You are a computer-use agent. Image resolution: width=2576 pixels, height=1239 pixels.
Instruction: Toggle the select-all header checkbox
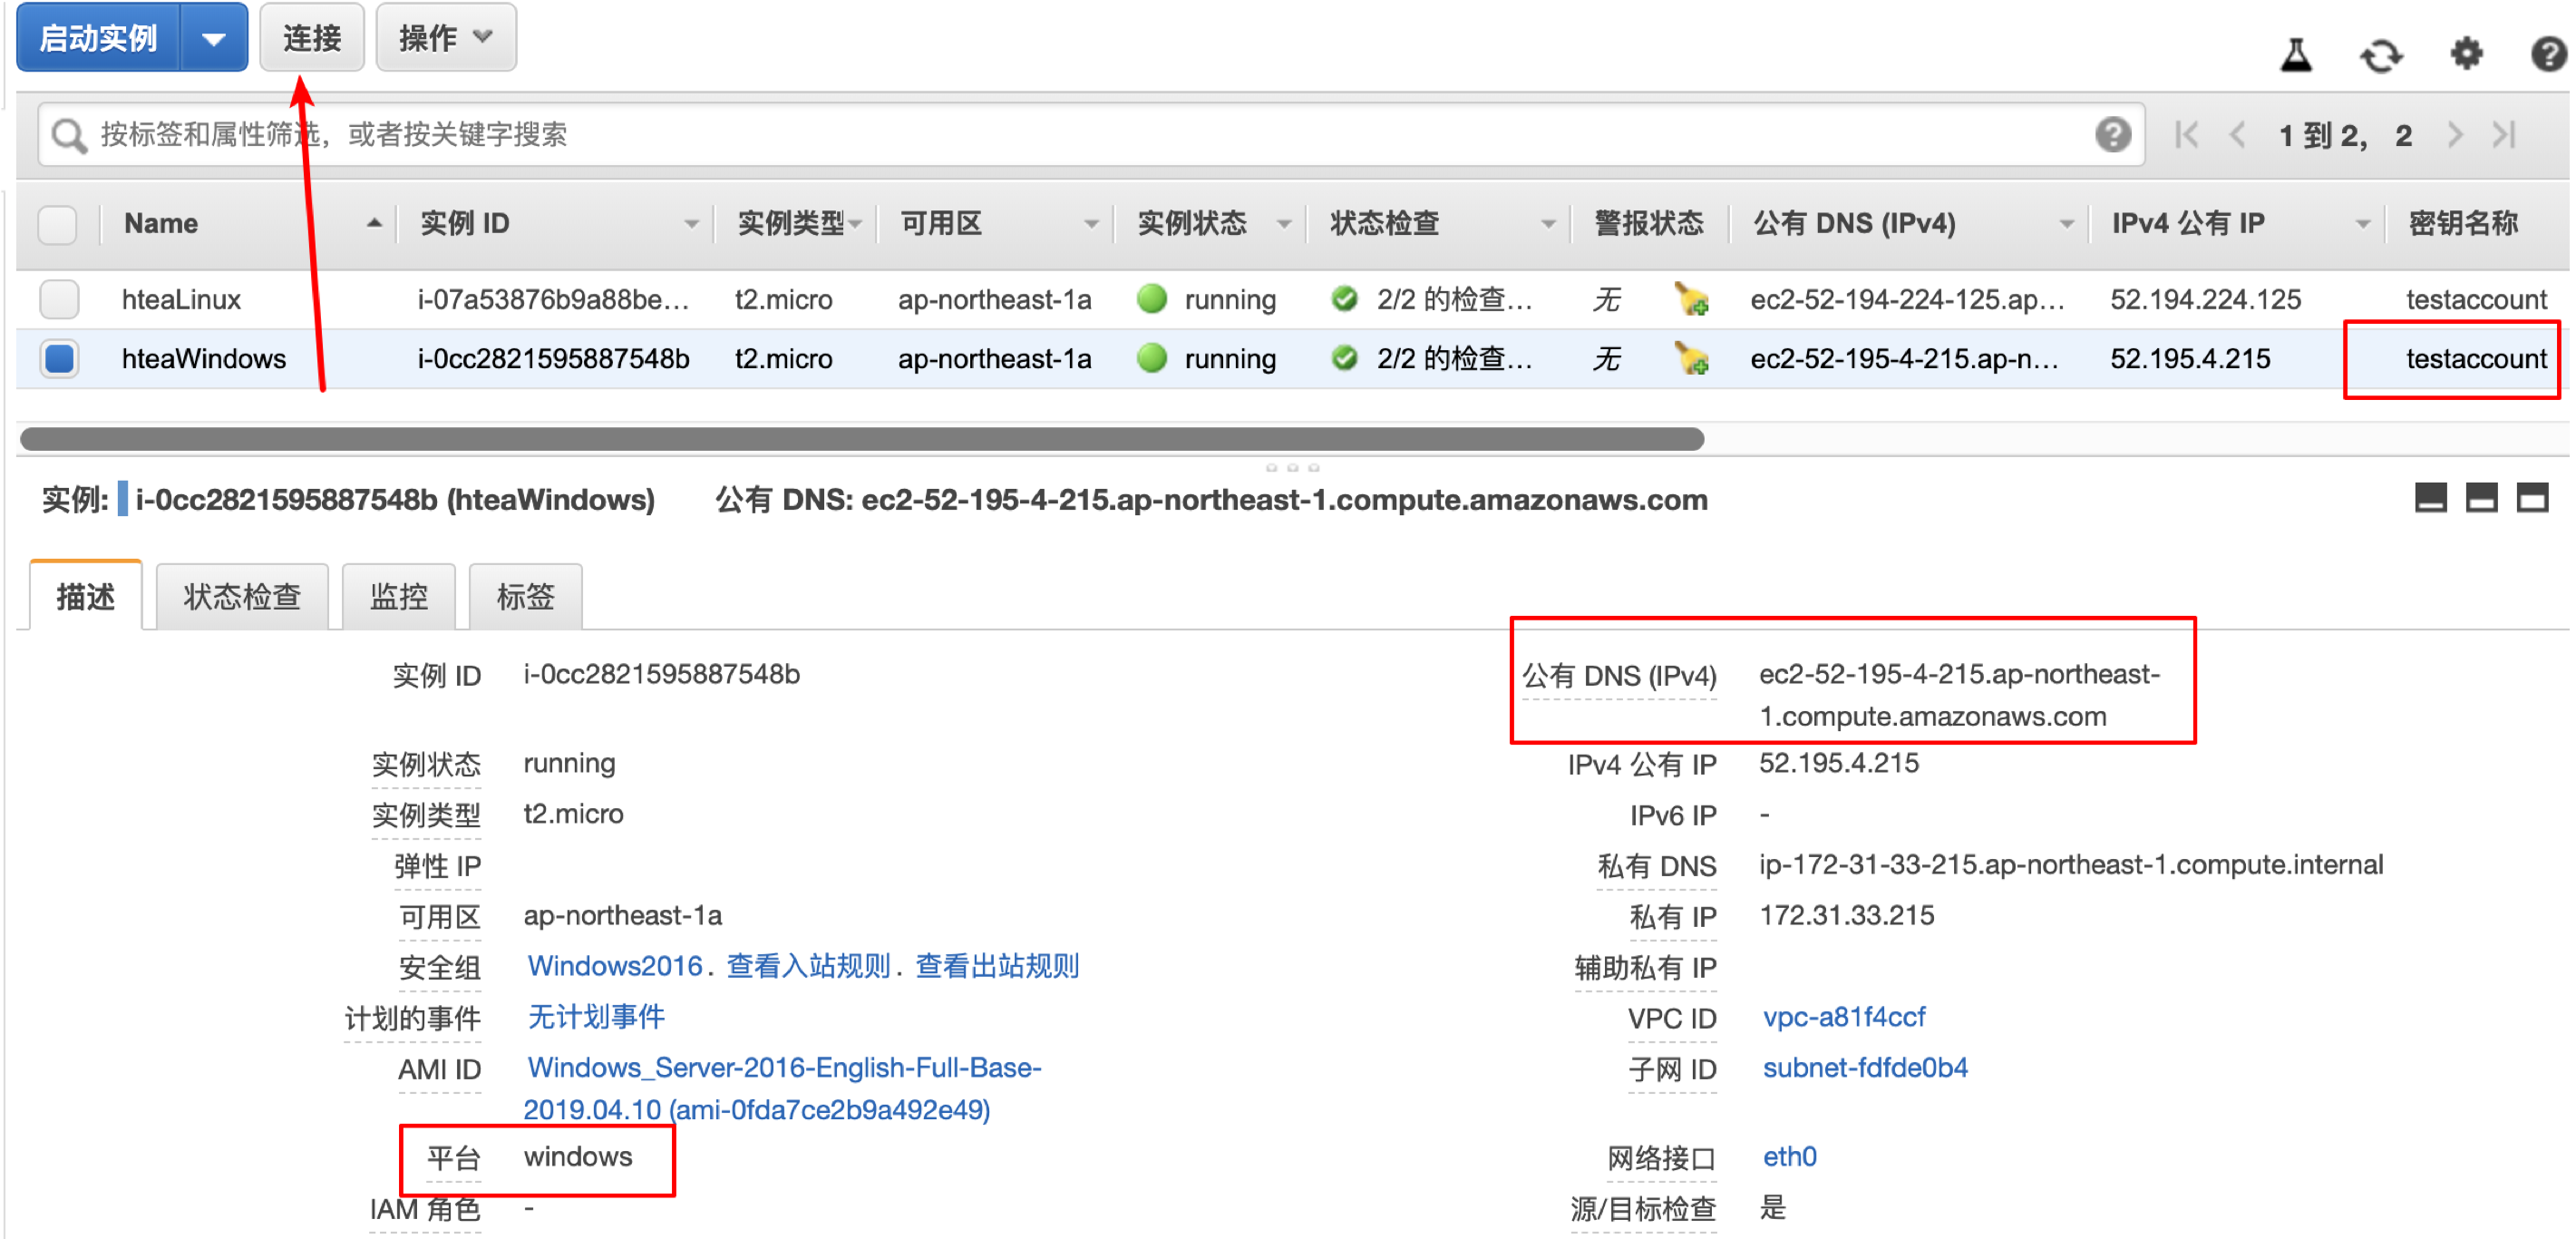(x=58, y=223)
